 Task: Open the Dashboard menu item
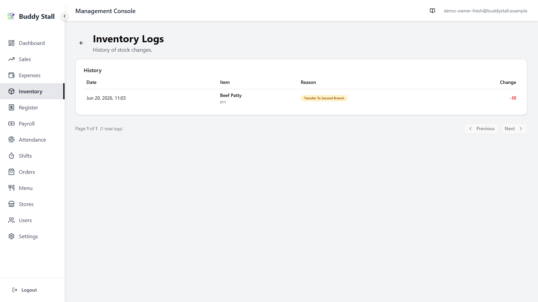click(32, 43)
